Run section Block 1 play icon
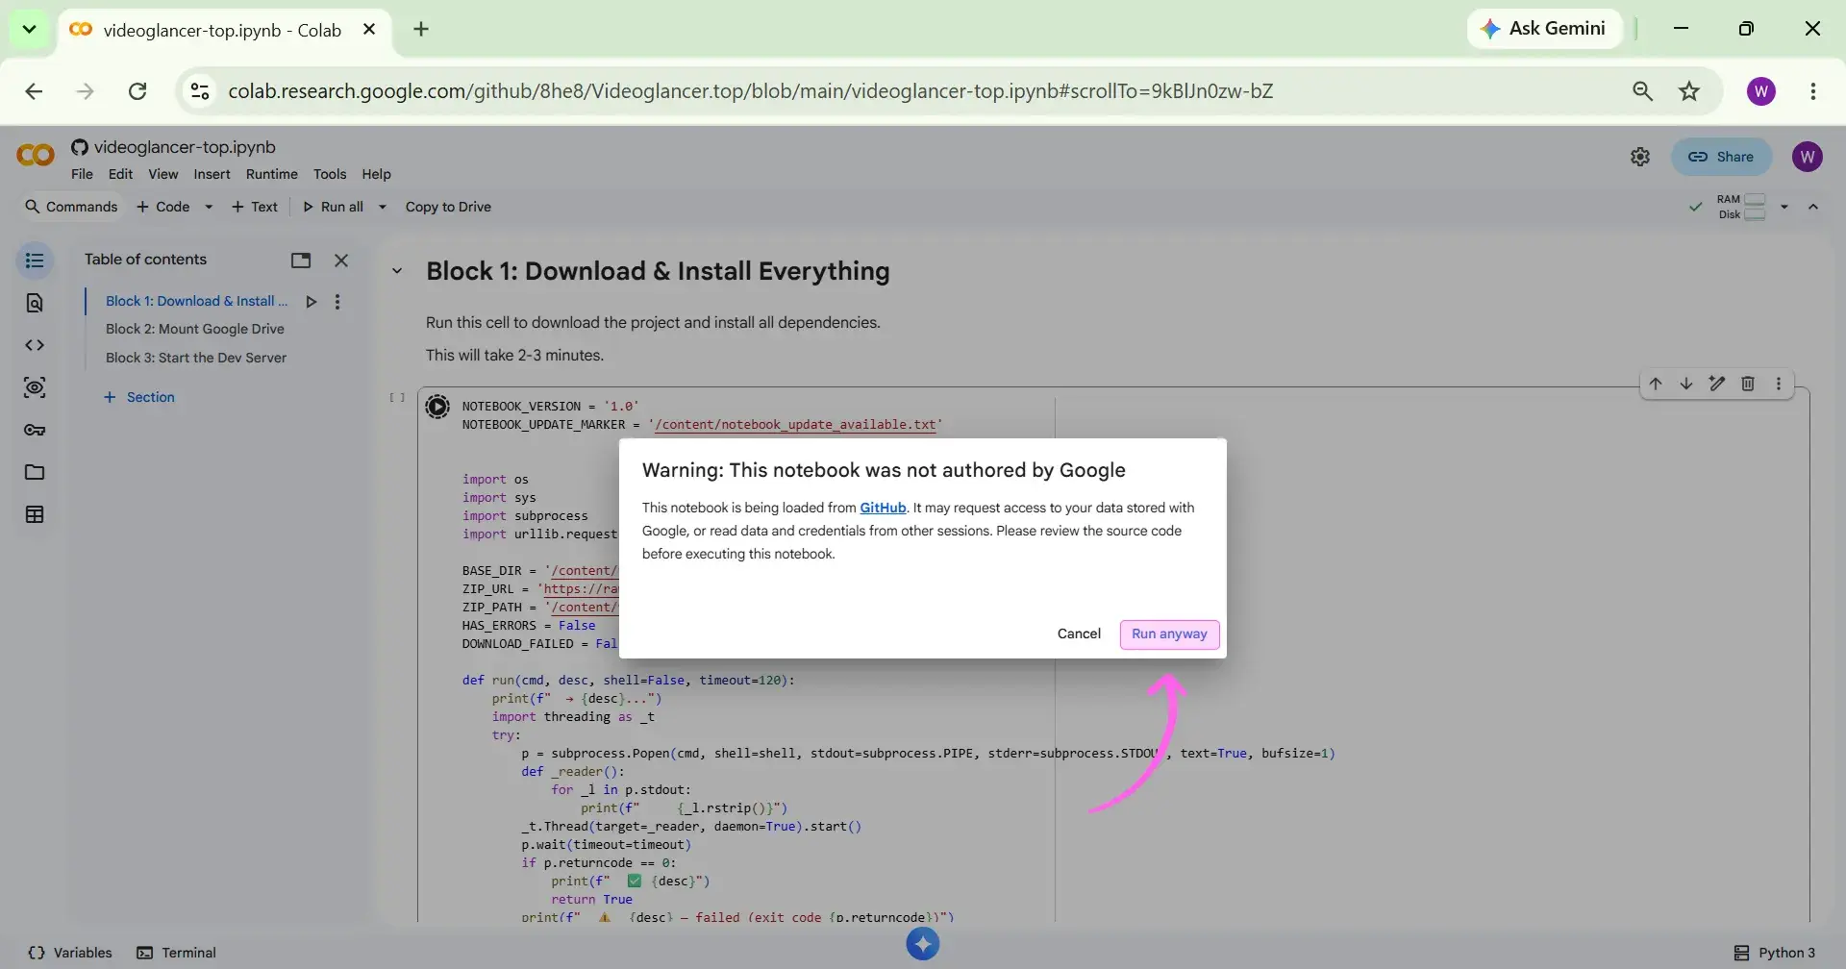 tap(311, 302)
